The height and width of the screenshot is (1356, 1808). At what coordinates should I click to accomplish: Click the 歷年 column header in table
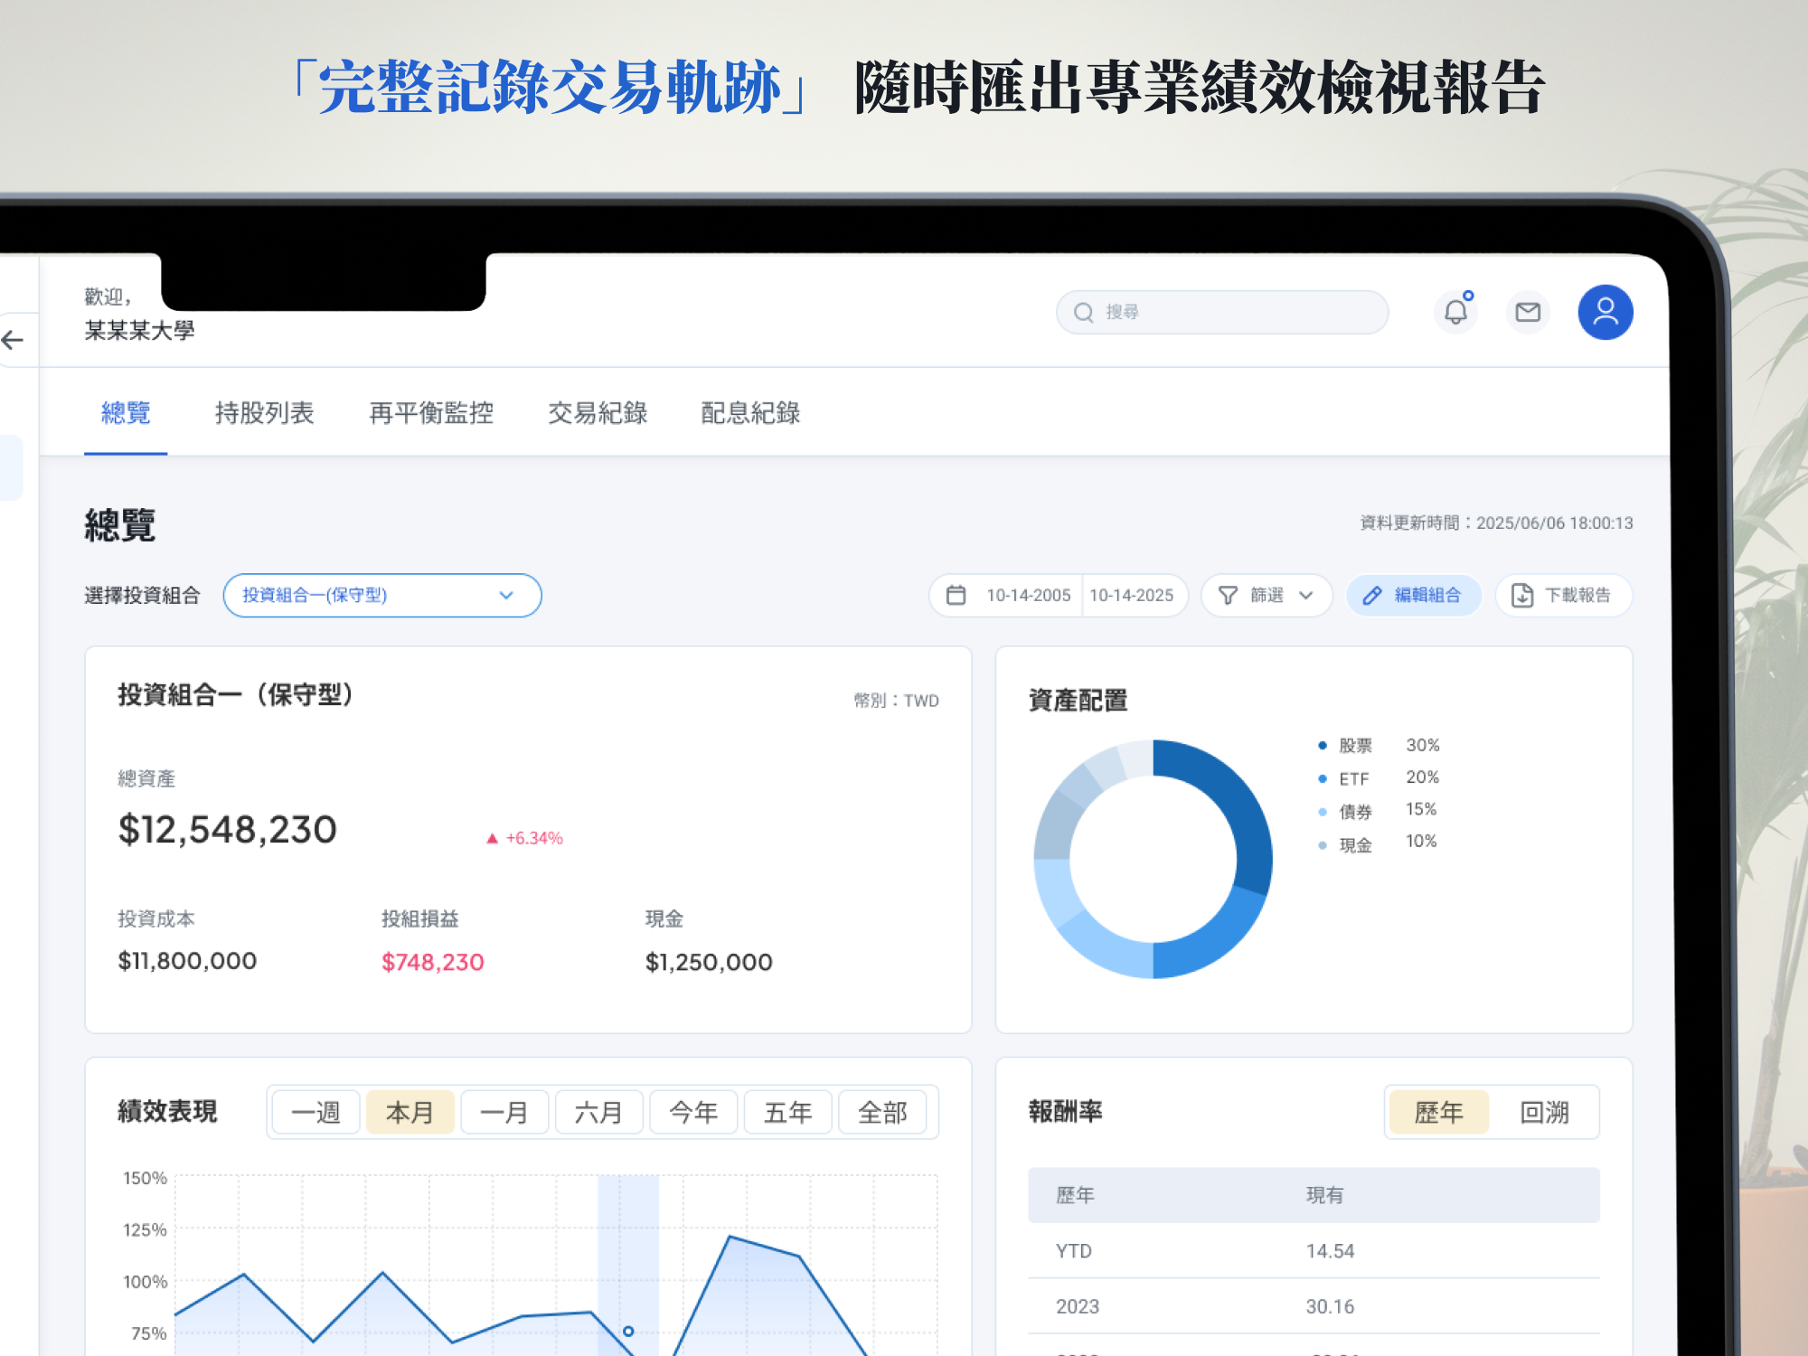coord(1075,1195)
